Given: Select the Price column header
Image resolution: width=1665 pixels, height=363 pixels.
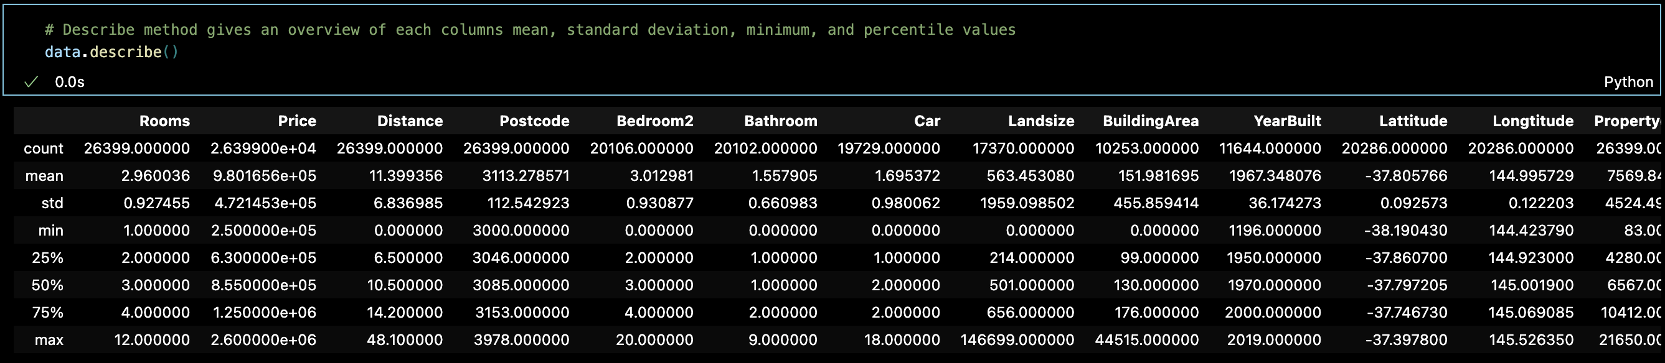Looking at the screenshot, I should click(296, 121).
